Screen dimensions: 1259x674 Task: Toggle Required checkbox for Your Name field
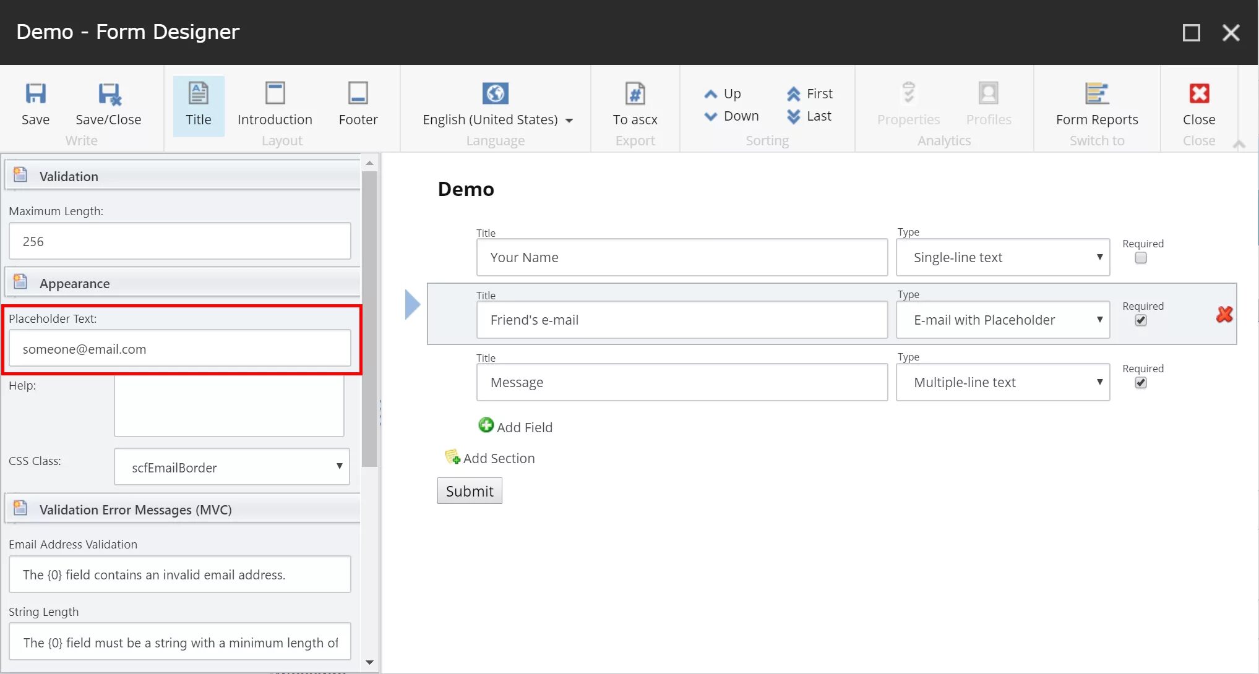[1141, 257]
